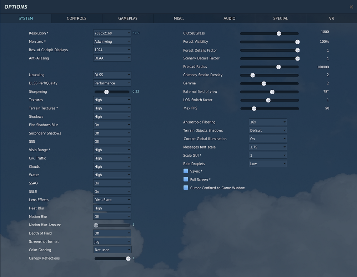Open the Civ. Traffic dropdown
The image size is (357, 277).
pos(112,158)
